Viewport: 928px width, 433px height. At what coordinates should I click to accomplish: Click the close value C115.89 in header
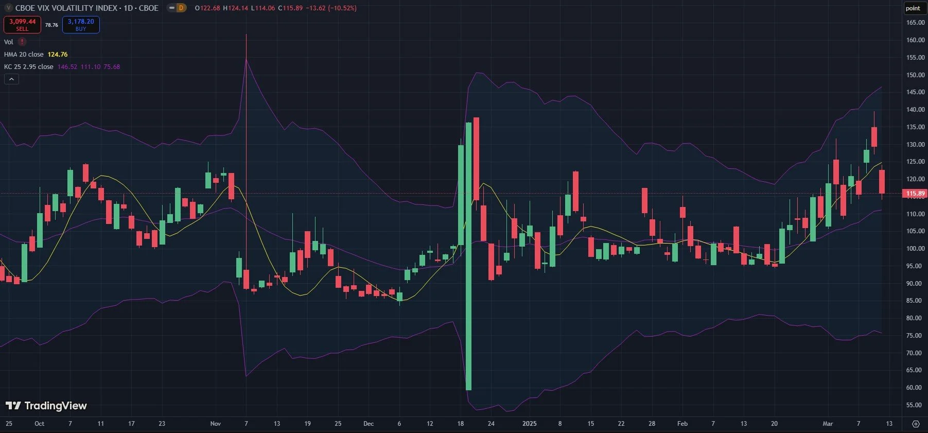pos(290,8)
